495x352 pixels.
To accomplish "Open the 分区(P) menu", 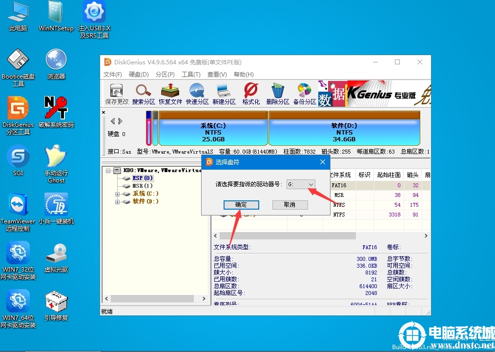I will 165,75.
